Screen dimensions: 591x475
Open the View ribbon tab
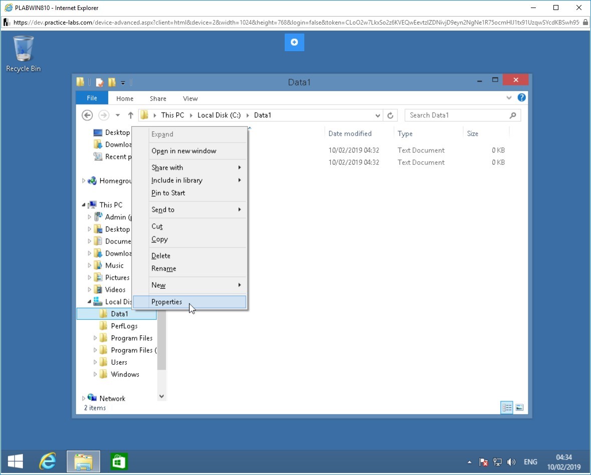click(190, 99)
